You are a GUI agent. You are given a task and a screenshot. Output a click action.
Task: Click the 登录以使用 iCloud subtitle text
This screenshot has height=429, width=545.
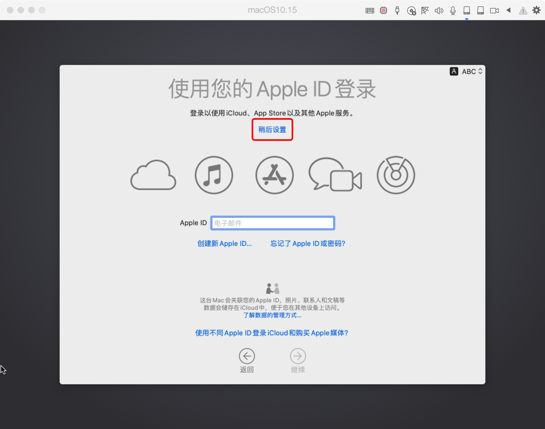[272, 113]
